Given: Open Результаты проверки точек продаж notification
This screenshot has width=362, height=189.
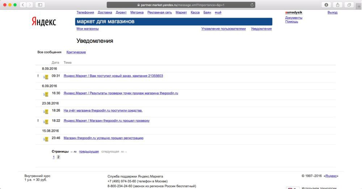Looking at the screenshot, I should click(x=121, y=93).
